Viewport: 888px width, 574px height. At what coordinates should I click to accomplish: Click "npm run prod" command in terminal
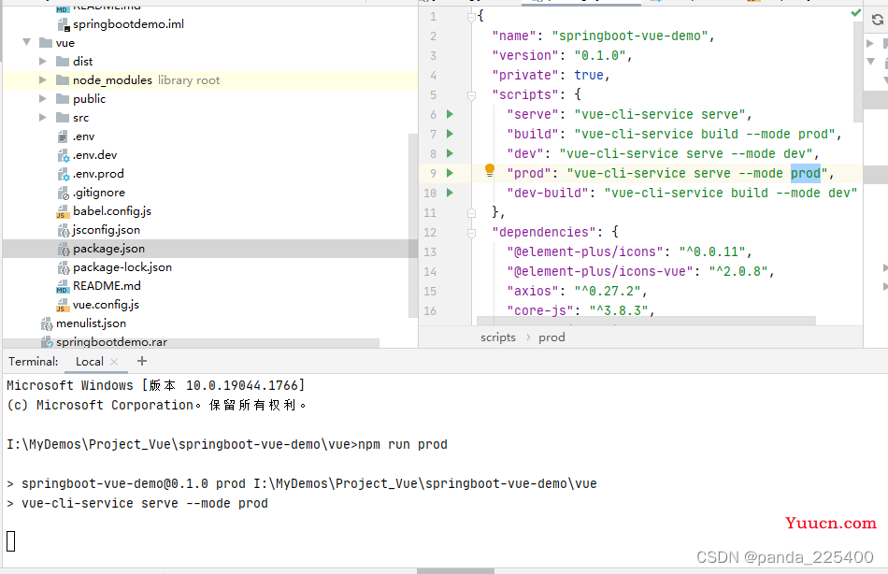click(403, 444)
